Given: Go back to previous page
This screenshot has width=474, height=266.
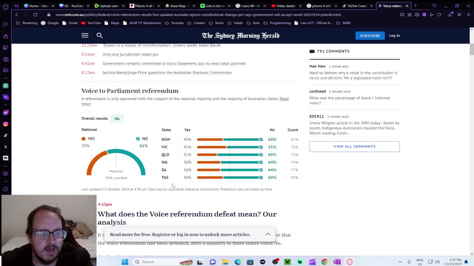Looking at the screenshot, I should pyautogui.click(x=17, y=14).
